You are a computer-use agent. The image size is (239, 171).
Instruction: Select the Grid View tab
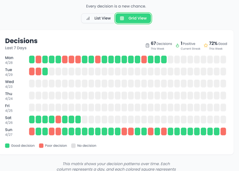[x=133, y=19]
